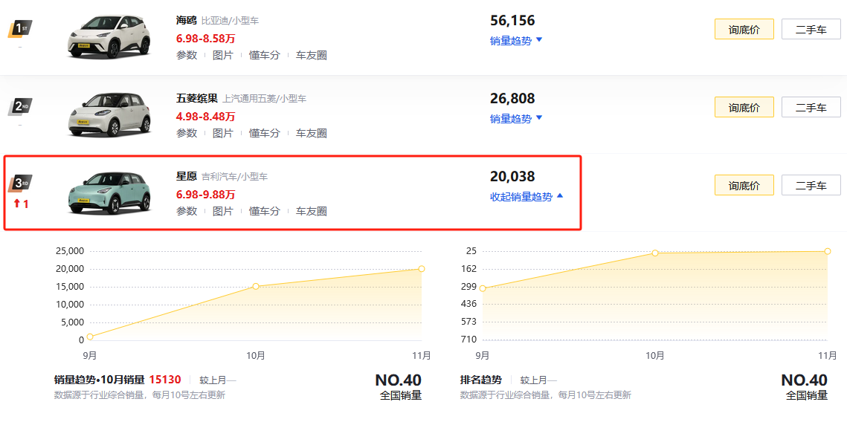Open 图片 link under 五菱缤果
This screenshot has height=422, width=847.
click(222, 133)
